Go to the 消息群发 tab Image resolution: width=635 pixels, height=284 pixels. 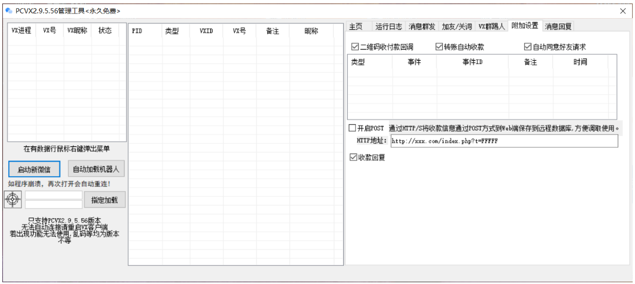click(422, 26)
